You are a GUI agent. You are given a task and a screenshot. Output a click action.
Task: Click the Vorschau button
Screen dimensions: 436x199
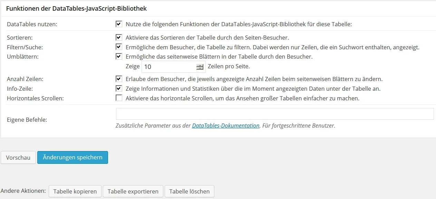[x=18, y=158]
